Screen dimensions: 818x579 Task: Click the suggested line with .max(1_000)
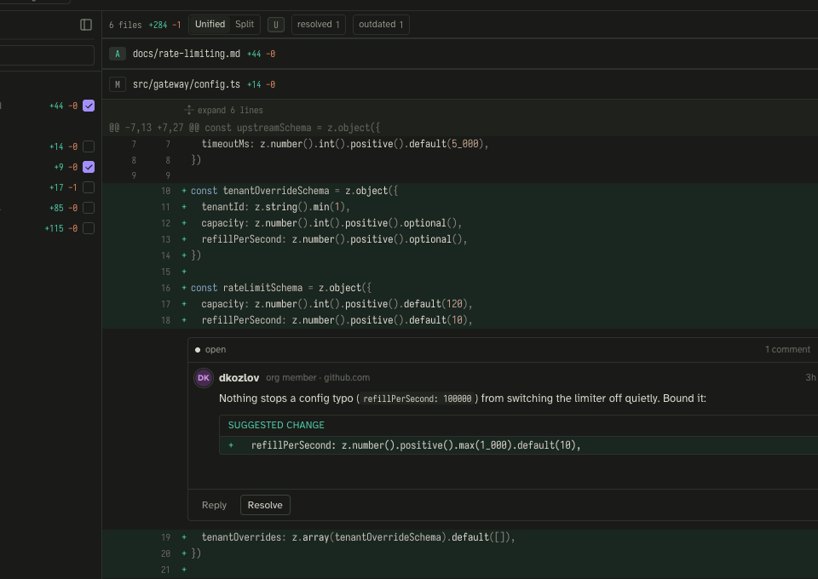519,445
